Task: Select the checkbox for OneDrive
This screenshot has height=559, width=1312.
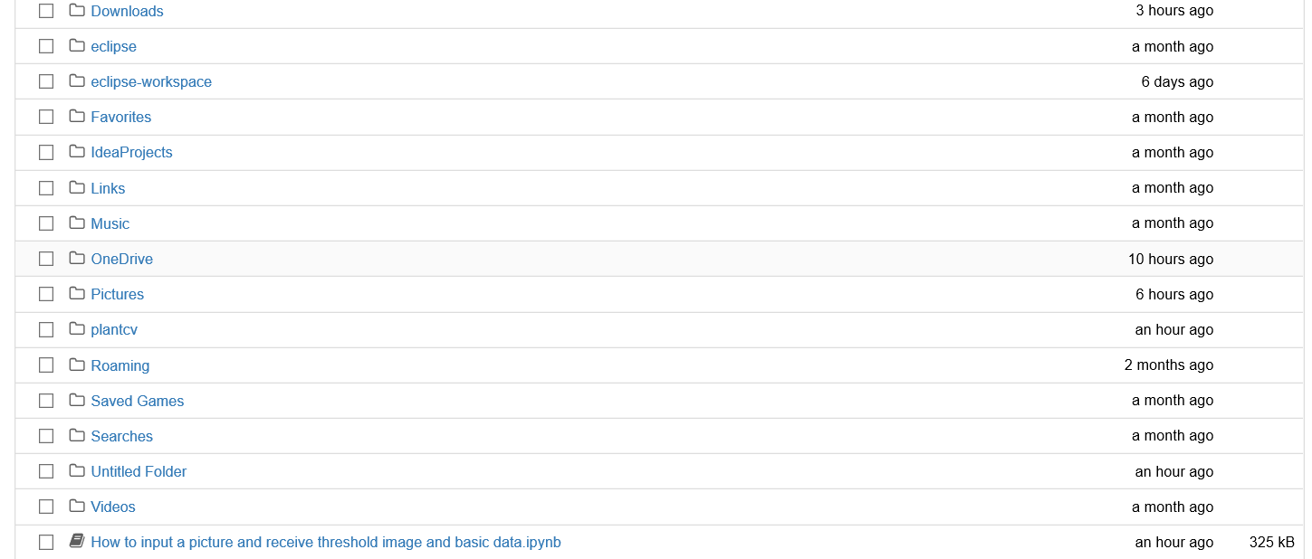Action: click(46, 258)
